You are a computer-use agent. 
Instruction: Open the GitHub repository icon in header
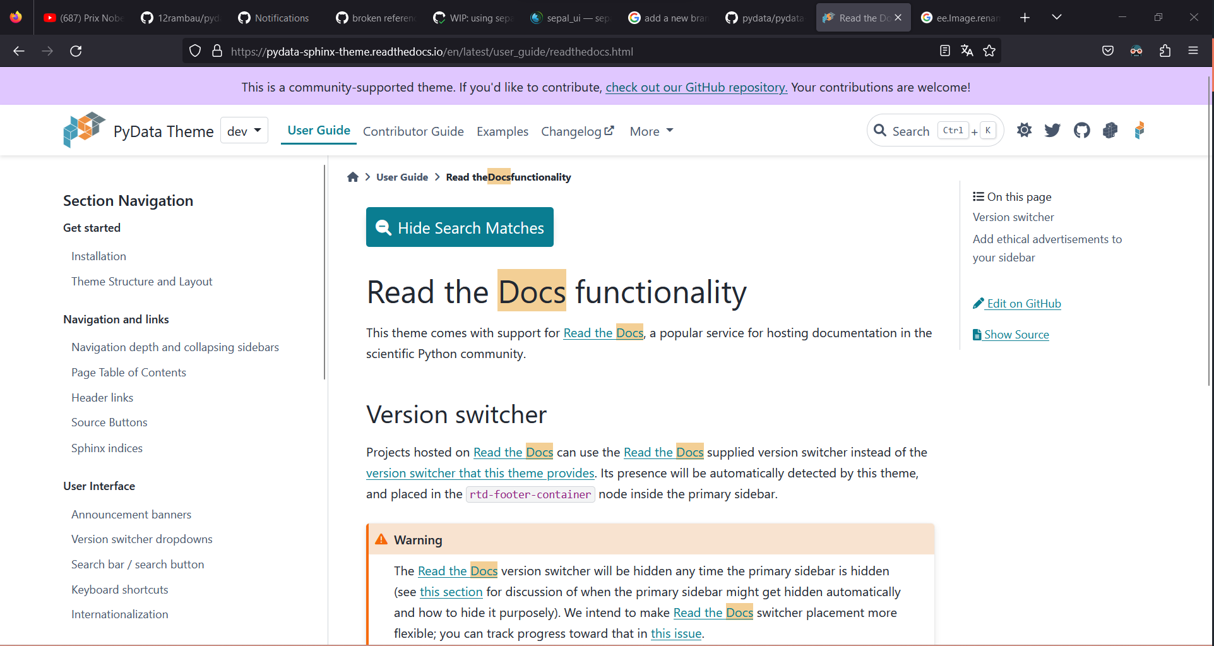click(x=1081, y=130)
